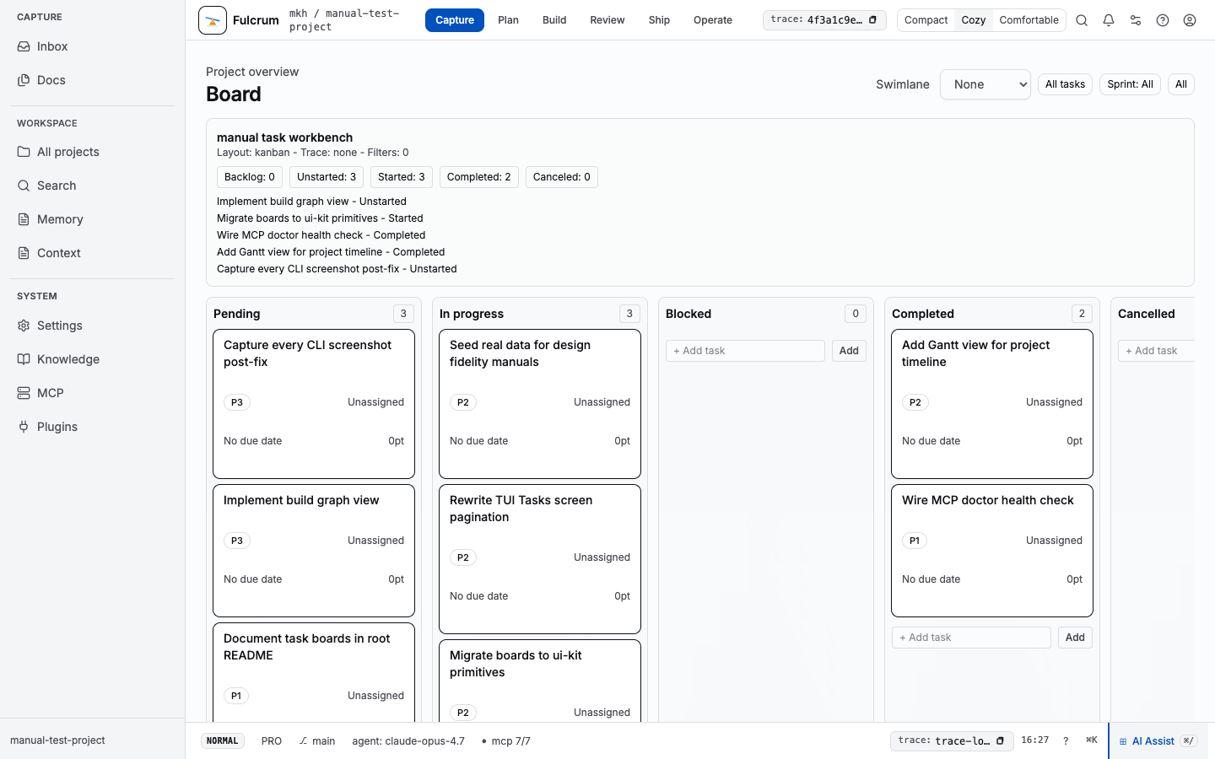Toggle NORMAL mode badge in status bar
Image resolution: width=1215 pixels, height=759 pixels.
pos(223,741)
